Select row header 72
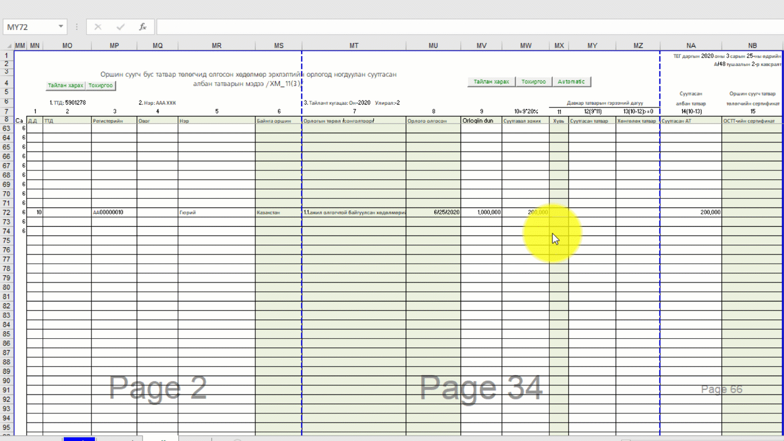Screen dimensions: 784x441 coord(6,212)
